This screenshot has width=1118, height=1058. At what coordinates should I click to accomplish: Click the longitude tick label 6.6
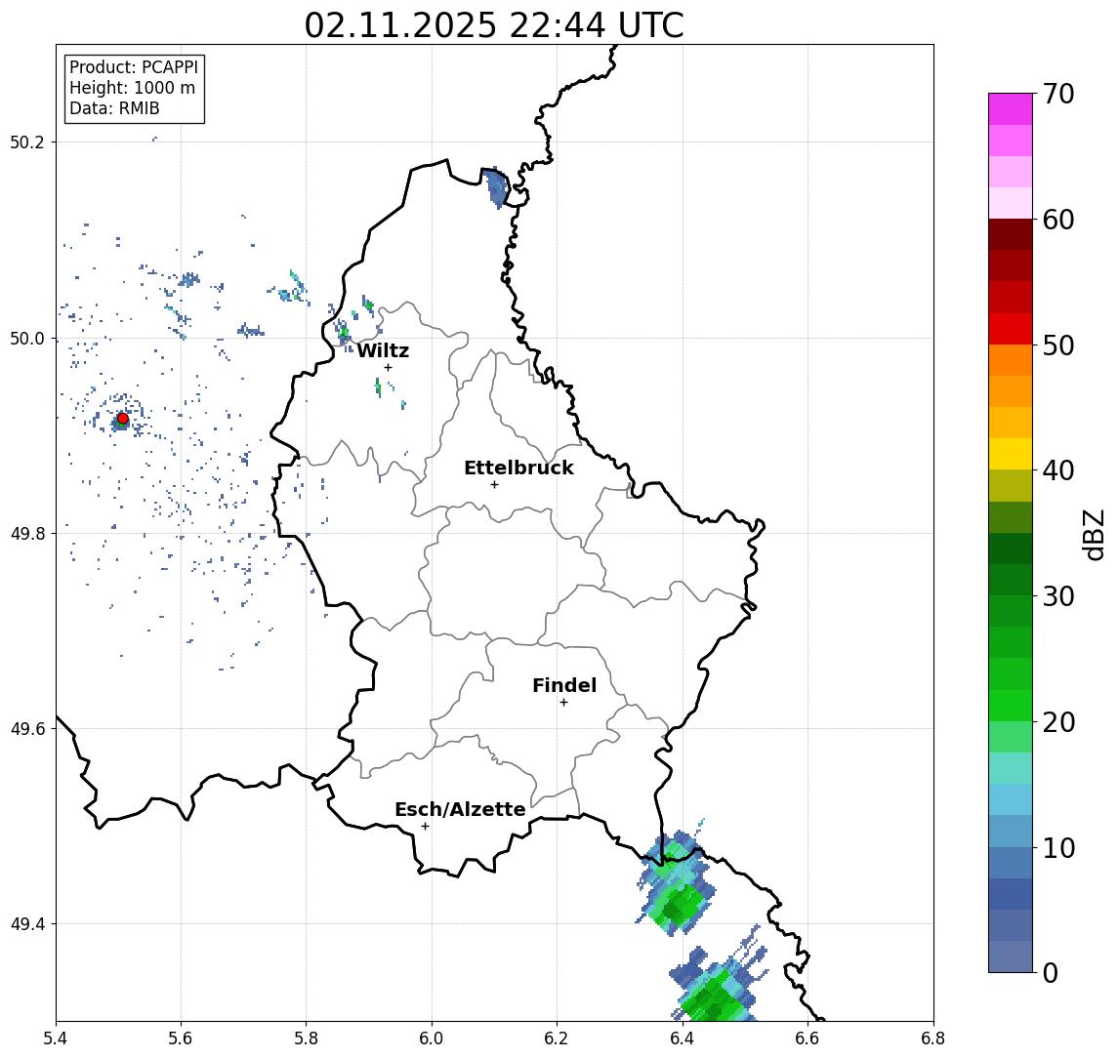click(807, 1038)
